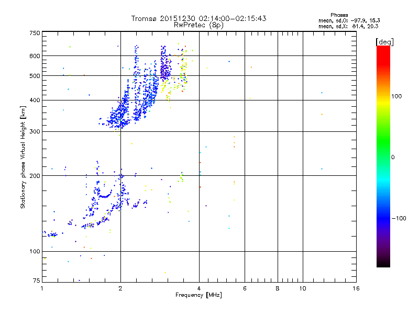Click the y-axis '100' tick label
The image size is (419, 314).
pos(35,252)
